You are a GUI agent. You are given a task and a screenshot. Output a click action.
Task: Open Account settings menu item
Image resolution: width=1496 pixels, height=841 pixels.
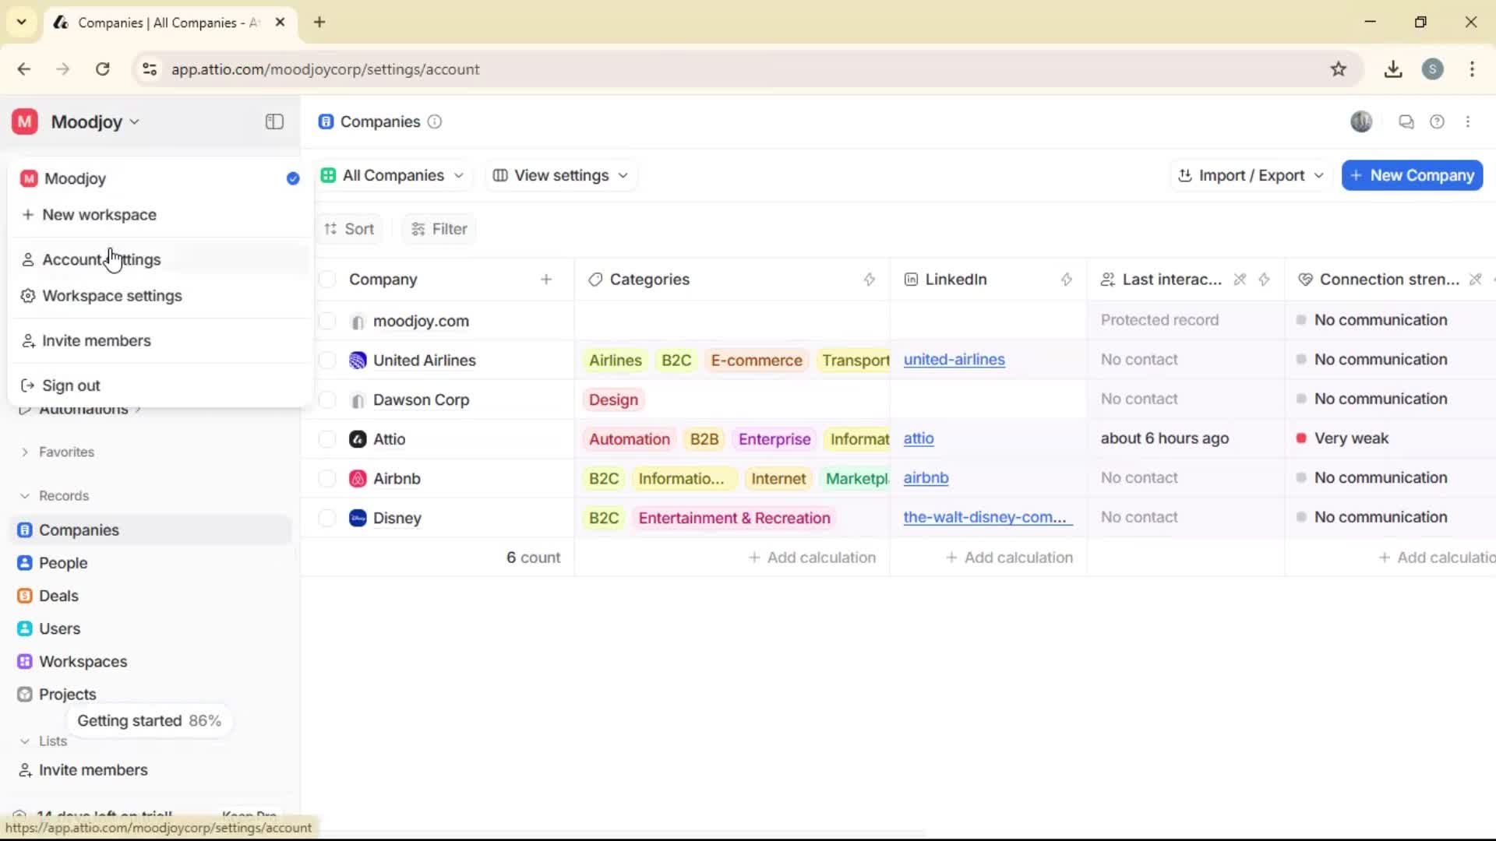160,259
